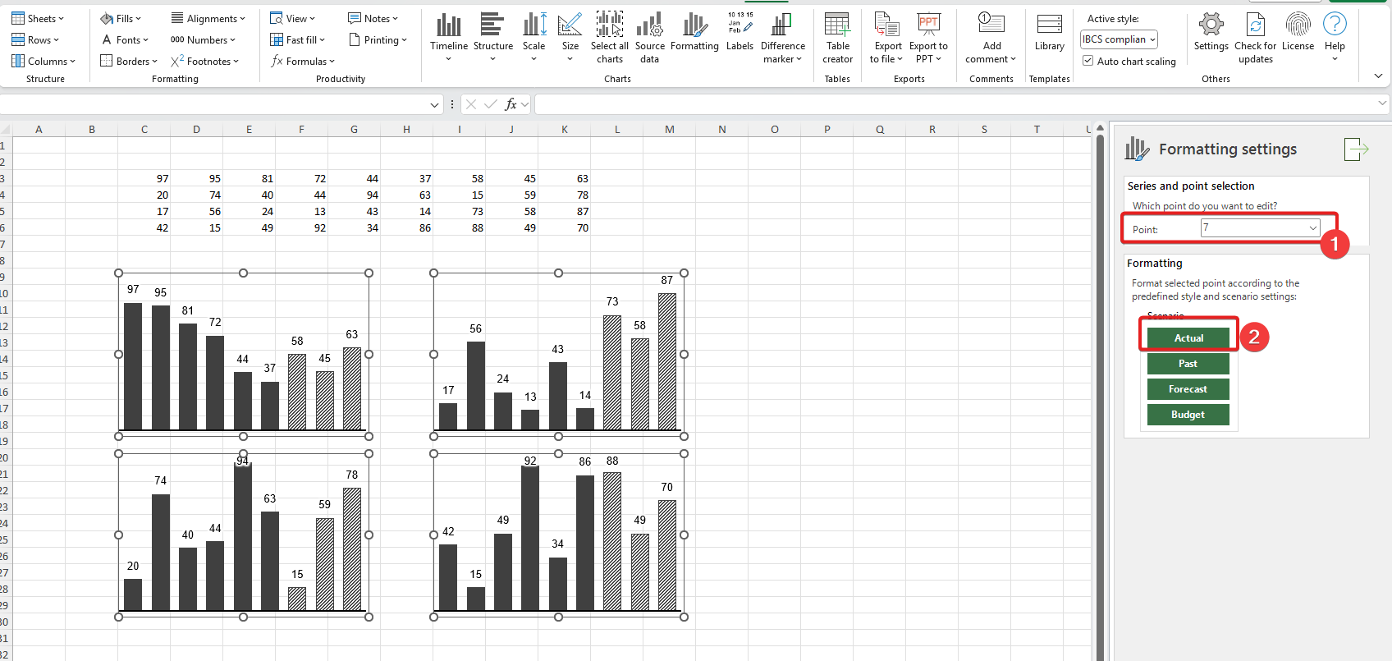Click the License fingerprint icon

click(x=1298, y=25)
